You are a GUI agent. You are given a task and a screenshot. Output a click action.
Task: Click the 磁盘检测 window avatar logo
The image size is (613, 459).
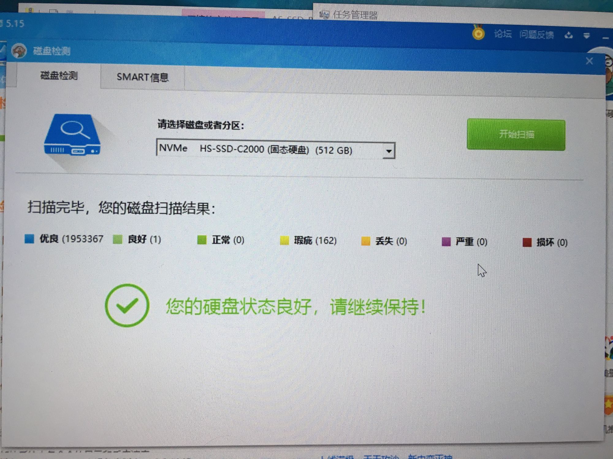(19, 50)
